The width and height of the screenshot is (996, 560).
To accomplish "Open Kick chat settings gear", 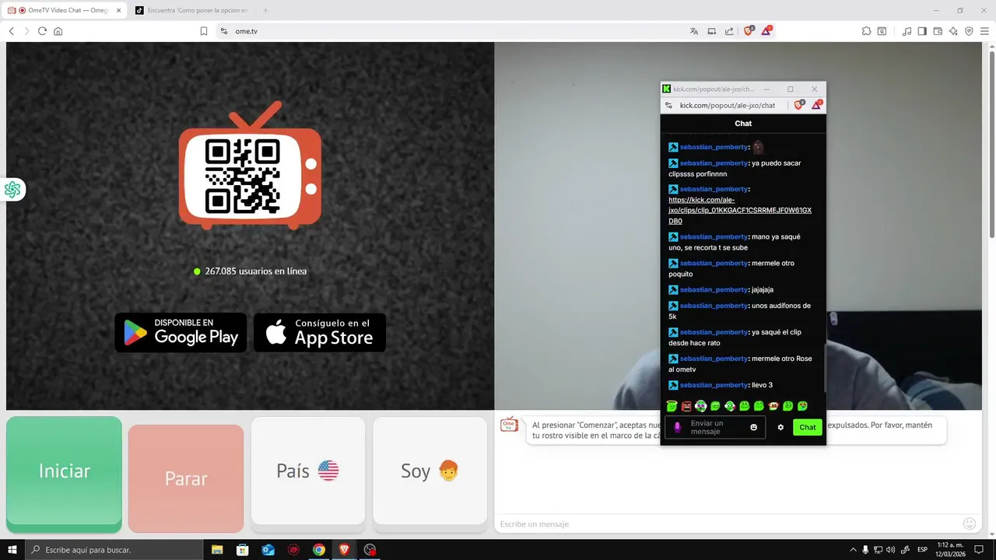I will [x=780, y=427].
